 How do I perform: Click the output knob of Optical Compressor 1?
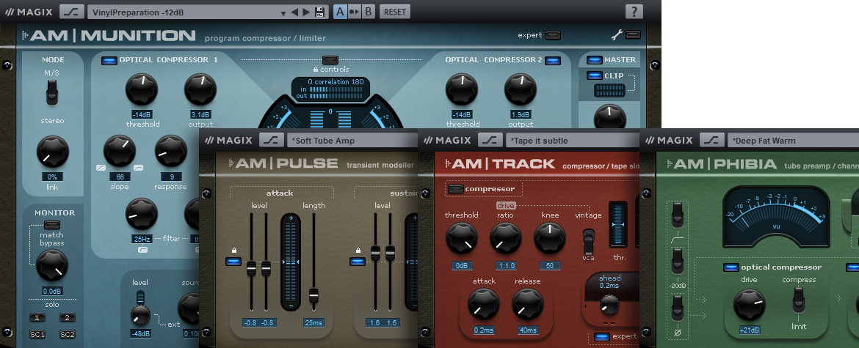pyautogui.click(x=200, y=89)
